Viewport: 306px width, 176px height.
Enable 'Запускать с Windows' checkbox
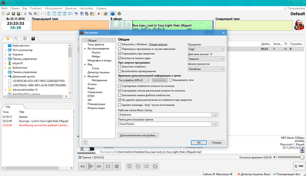tap(120, 44)
